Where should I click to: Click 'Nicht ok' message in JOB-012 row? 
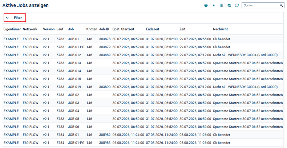(245, 55)
